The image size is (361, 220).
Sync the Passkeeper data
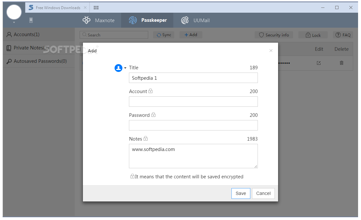(x=164, y=35)
